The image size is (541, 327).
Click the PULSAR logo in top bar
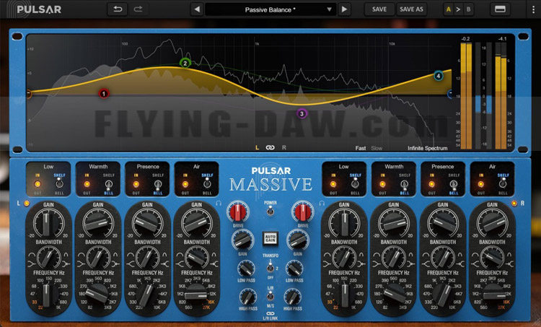[39, 9]
